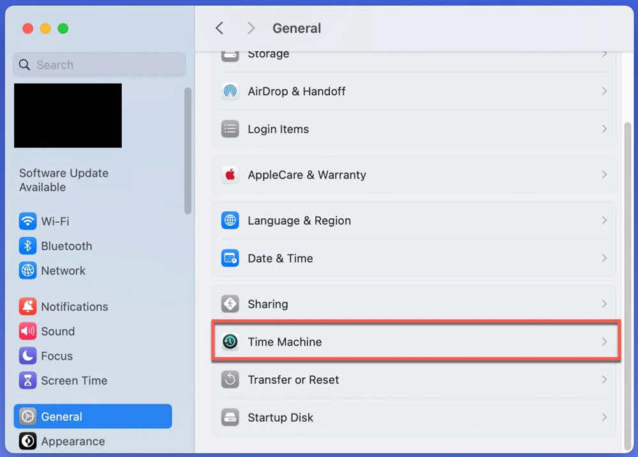
Task: Open the Date & Time settings row
Action: (415, 258)
